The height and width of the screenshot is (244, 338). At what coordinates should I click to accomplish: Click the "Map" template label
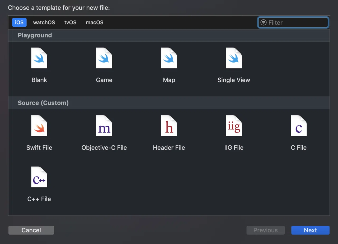pyautogui.click(x=169, y=80)
